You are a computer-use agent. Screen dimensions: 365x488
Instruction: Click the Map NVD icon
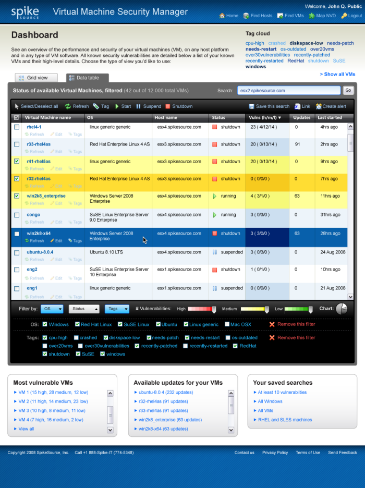[x=312, y=16]
